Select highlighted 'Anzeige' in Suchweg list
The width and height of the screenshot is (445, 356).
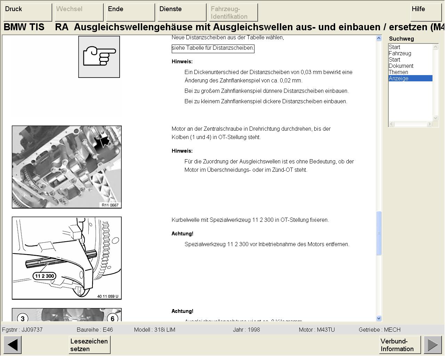pyautogui.click(x=410, y=78)
